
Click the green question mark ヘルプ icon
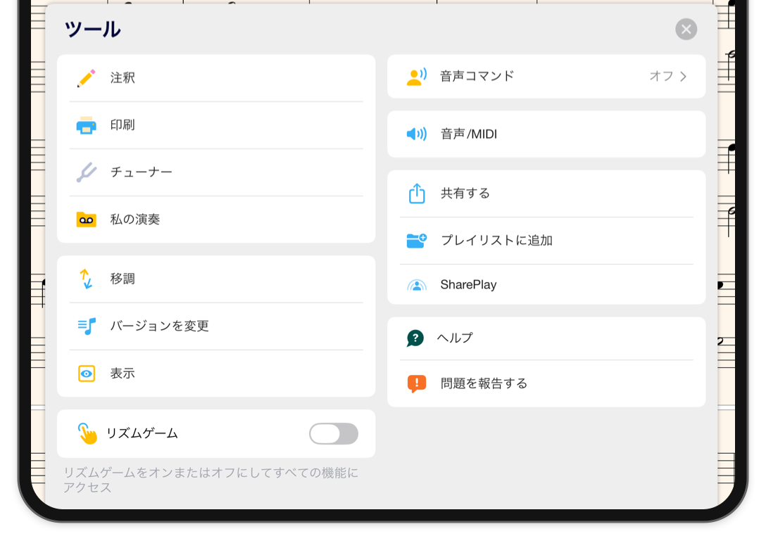coord(415,338)
